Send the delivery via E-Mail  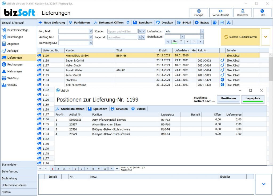click(184, 23)
